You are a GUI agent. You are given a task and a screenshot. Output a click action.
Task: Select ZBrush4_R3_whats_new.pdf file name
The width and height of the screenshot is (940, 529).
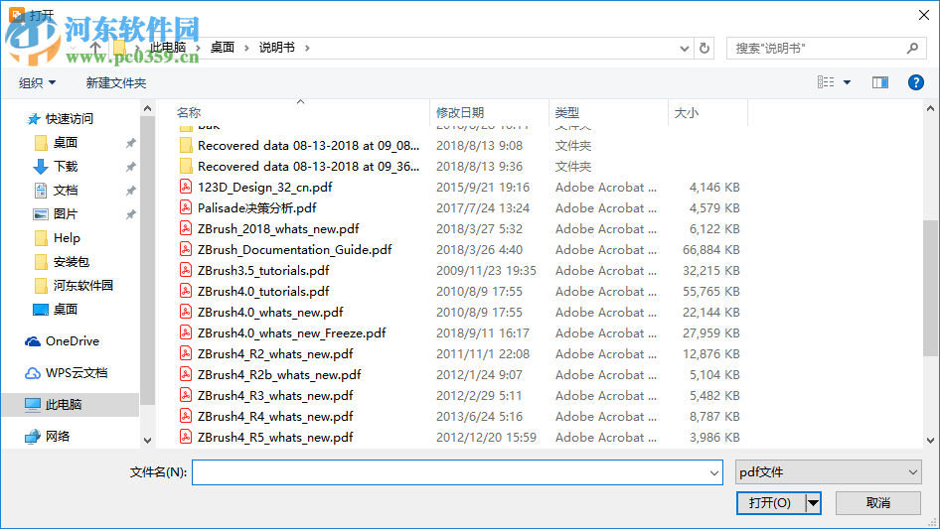(275, 395)
